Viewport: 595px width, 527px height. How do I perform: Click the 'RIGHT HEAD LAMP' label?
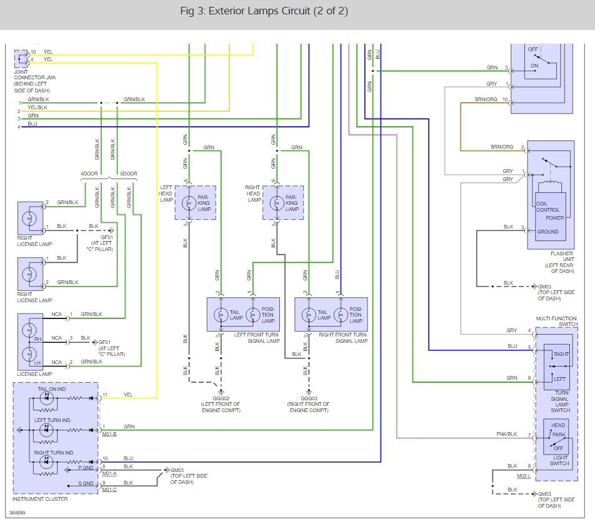pyautogui.click(x=252, y=194)
